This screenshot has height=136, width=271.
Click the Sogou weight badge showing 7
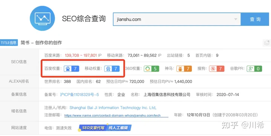click(216, 69)
